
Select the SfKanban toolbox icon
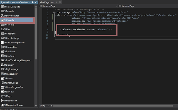2,78
